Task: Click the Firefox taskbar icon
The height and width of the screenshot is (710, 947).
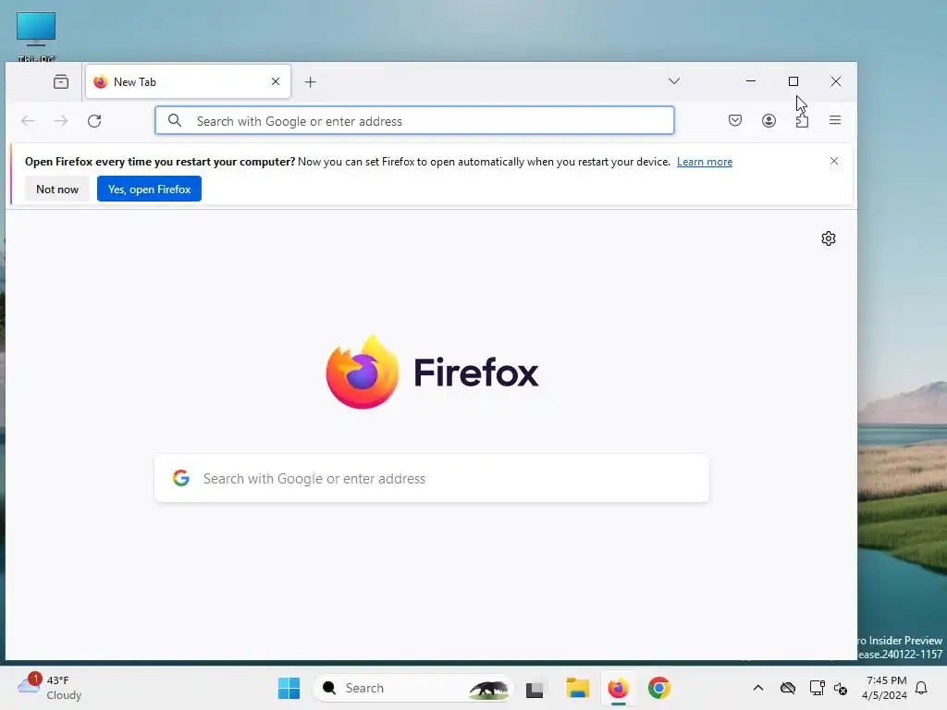Action: pos(618,688)
